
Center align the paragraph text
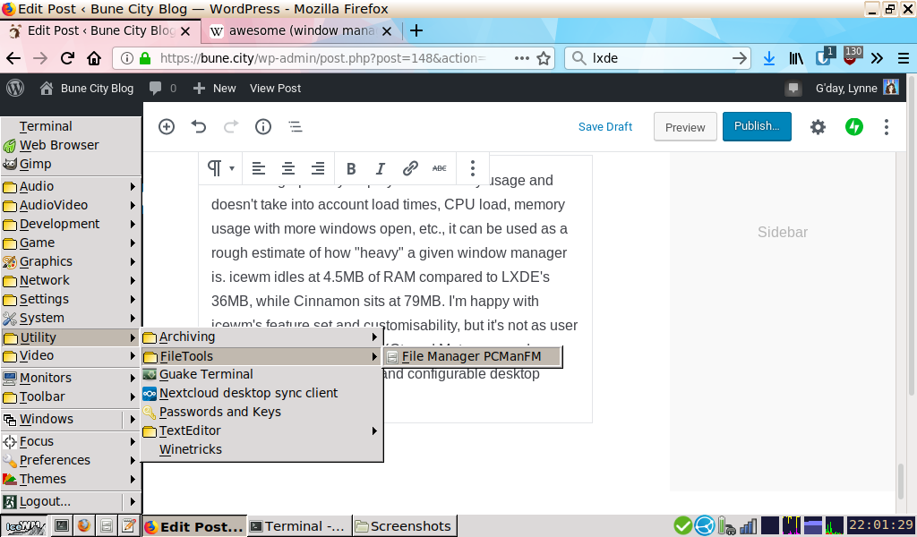tap(288, 169)
